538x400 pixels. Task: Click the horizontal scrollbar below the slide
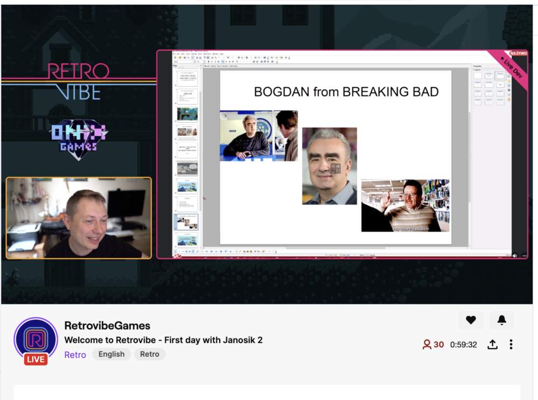(x=336, y=248)
